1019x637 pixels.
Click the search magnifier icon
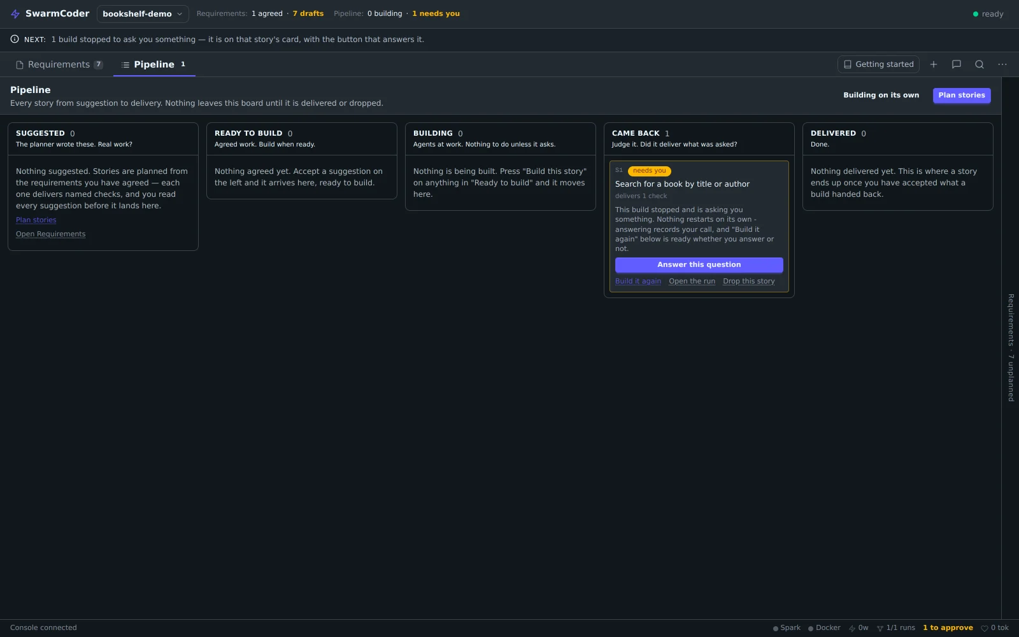[980, 64]
